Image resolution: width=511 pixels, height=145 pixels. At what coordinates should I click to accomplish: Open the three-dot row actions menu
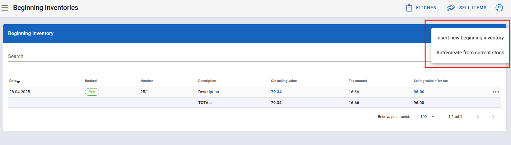(x=495, y=92)
